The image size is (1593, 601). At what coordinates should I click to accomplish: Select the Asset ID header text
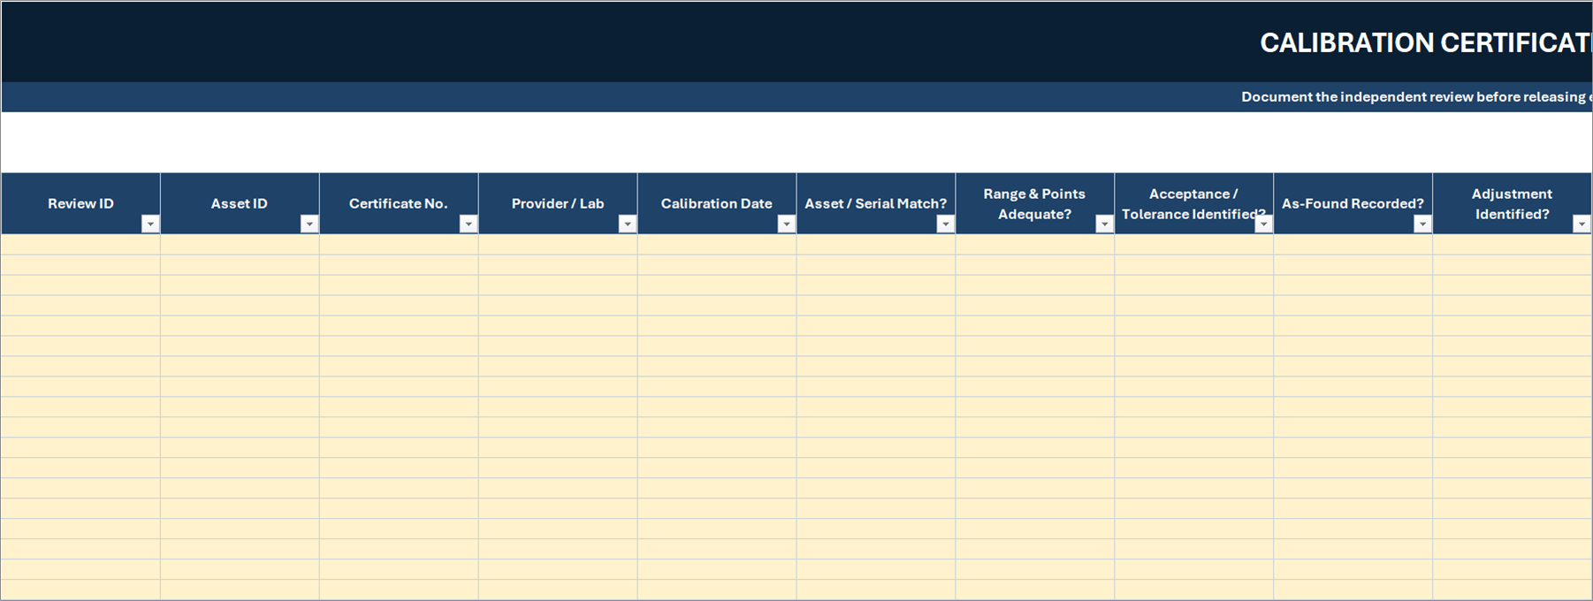(x=239, y=203)
